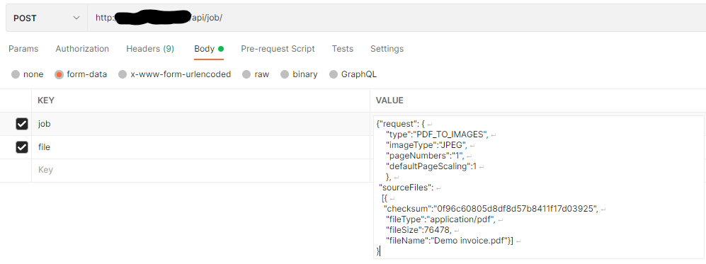
Task: Select x-www-form-urlencoded radio button
Action: 123,74
